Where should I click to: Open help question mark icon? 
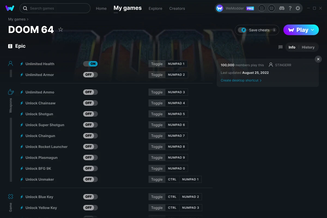[x=290, y=8]
